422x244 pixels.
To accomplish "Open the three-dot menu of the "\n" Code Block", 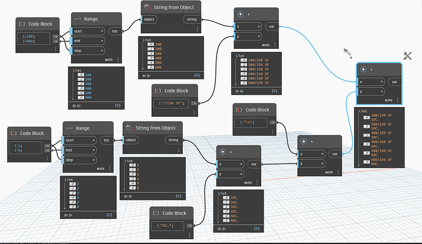I will (272, 132).
